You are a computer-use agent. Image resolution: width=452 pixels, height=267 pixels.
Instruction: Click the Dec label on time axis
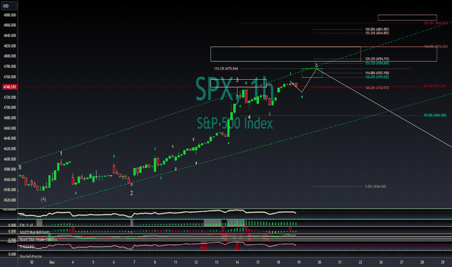[52, 262]
